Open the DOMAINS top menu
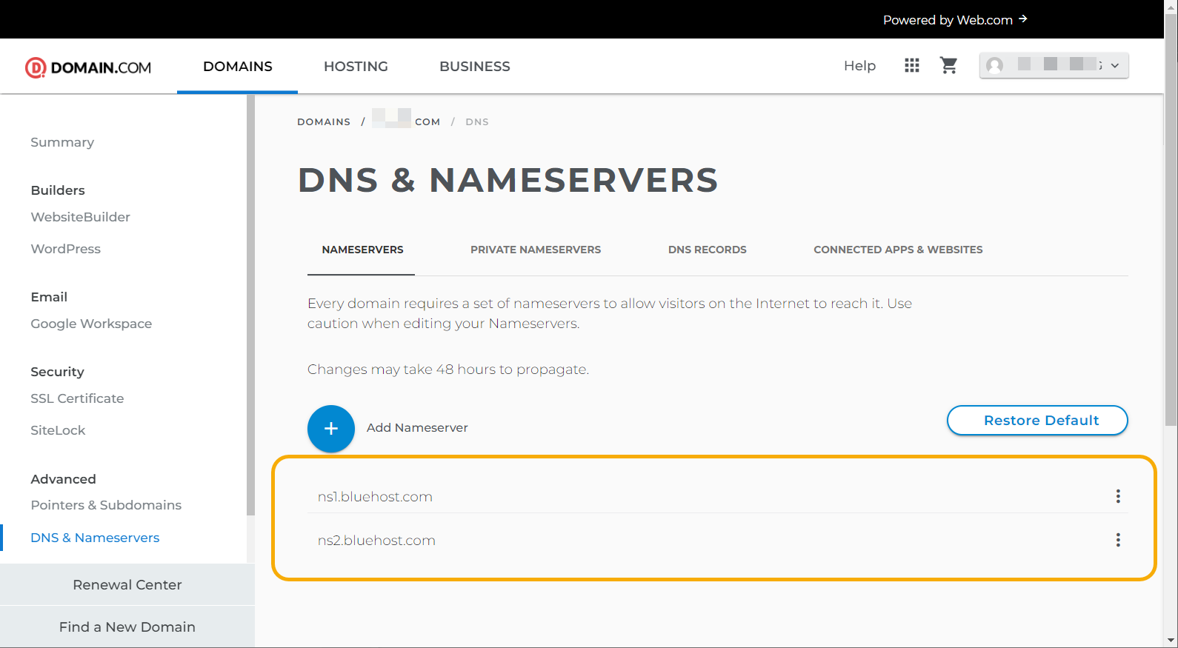This screenshot has width=1178, height=648. point(238,67)
